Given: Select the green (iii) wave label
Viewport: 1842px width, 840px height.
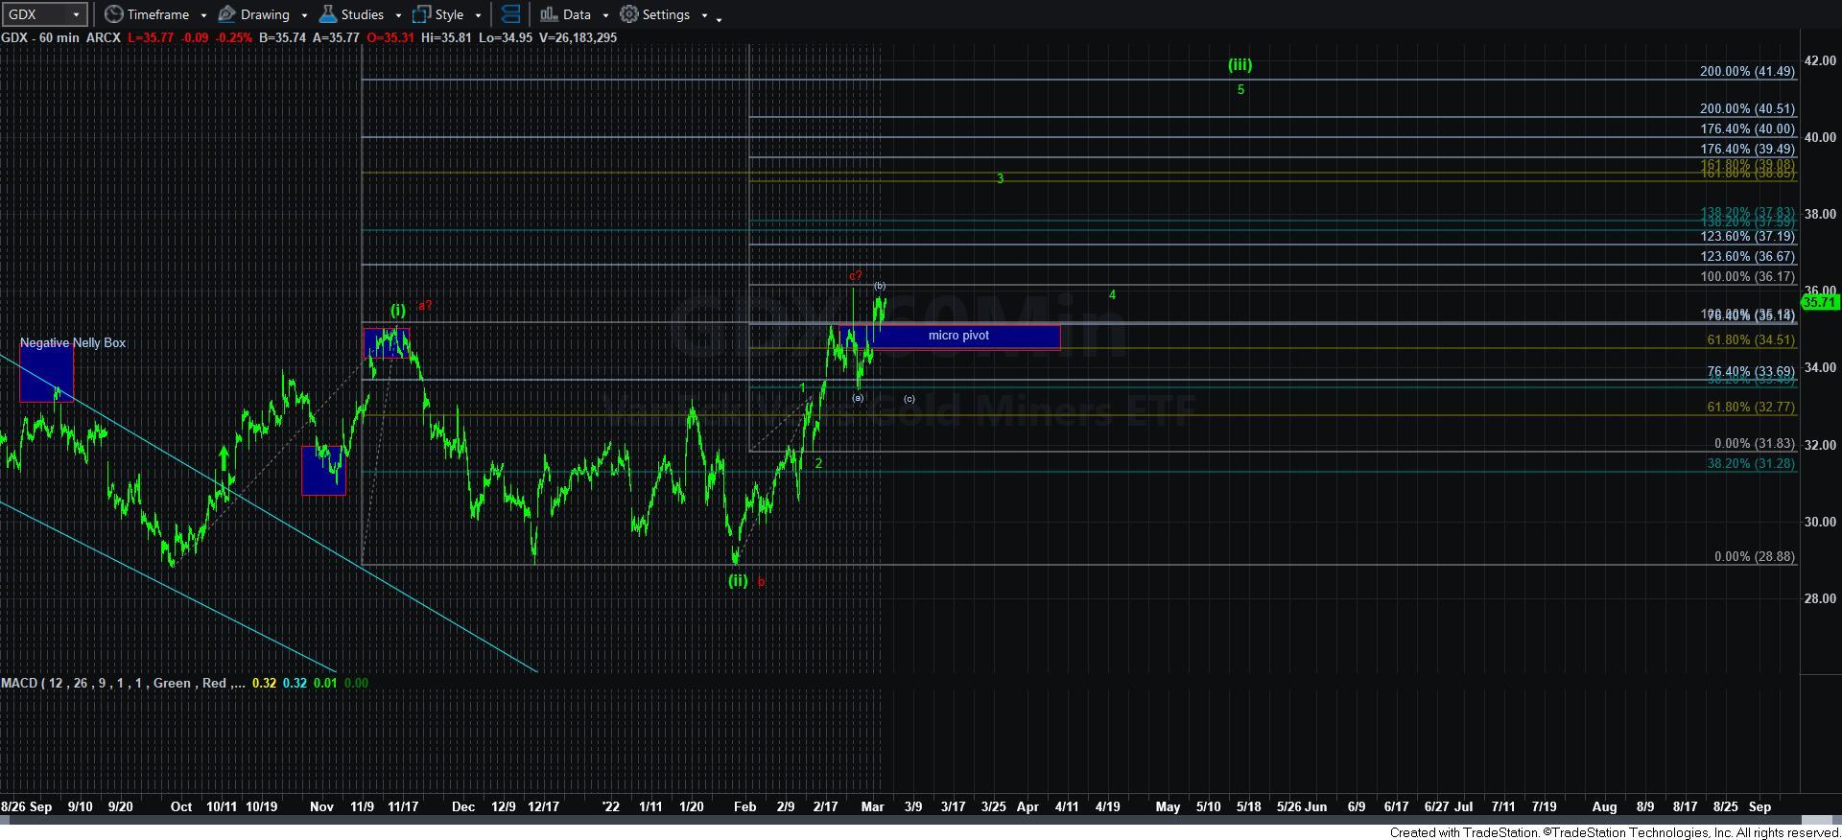Looking at the screenshot, I should (1240, 65).
